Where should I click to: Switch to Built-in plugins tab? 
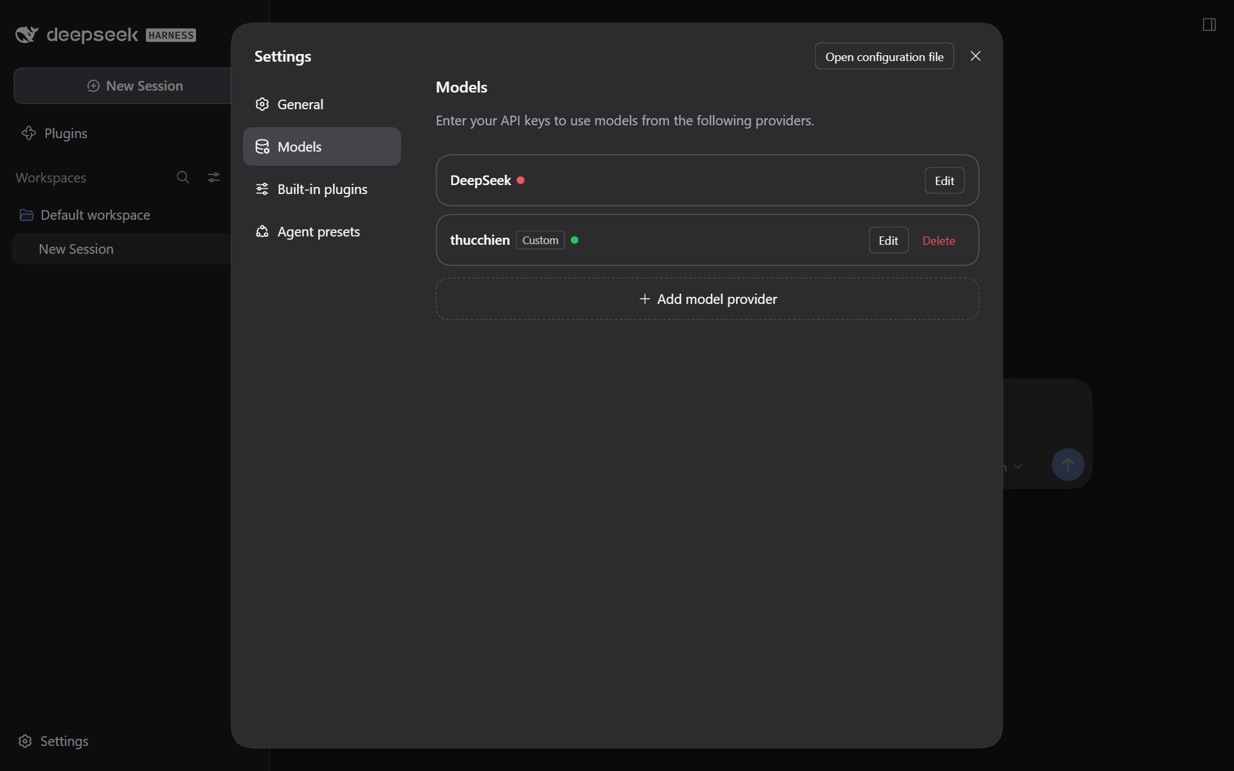pos(322,189)
